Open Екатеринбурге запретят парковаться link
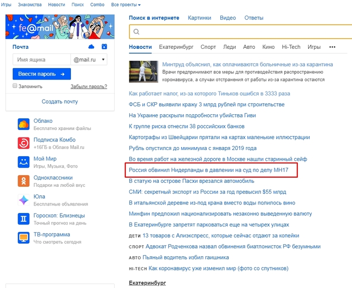The image size is (352, 288). [x=209, y=225]
